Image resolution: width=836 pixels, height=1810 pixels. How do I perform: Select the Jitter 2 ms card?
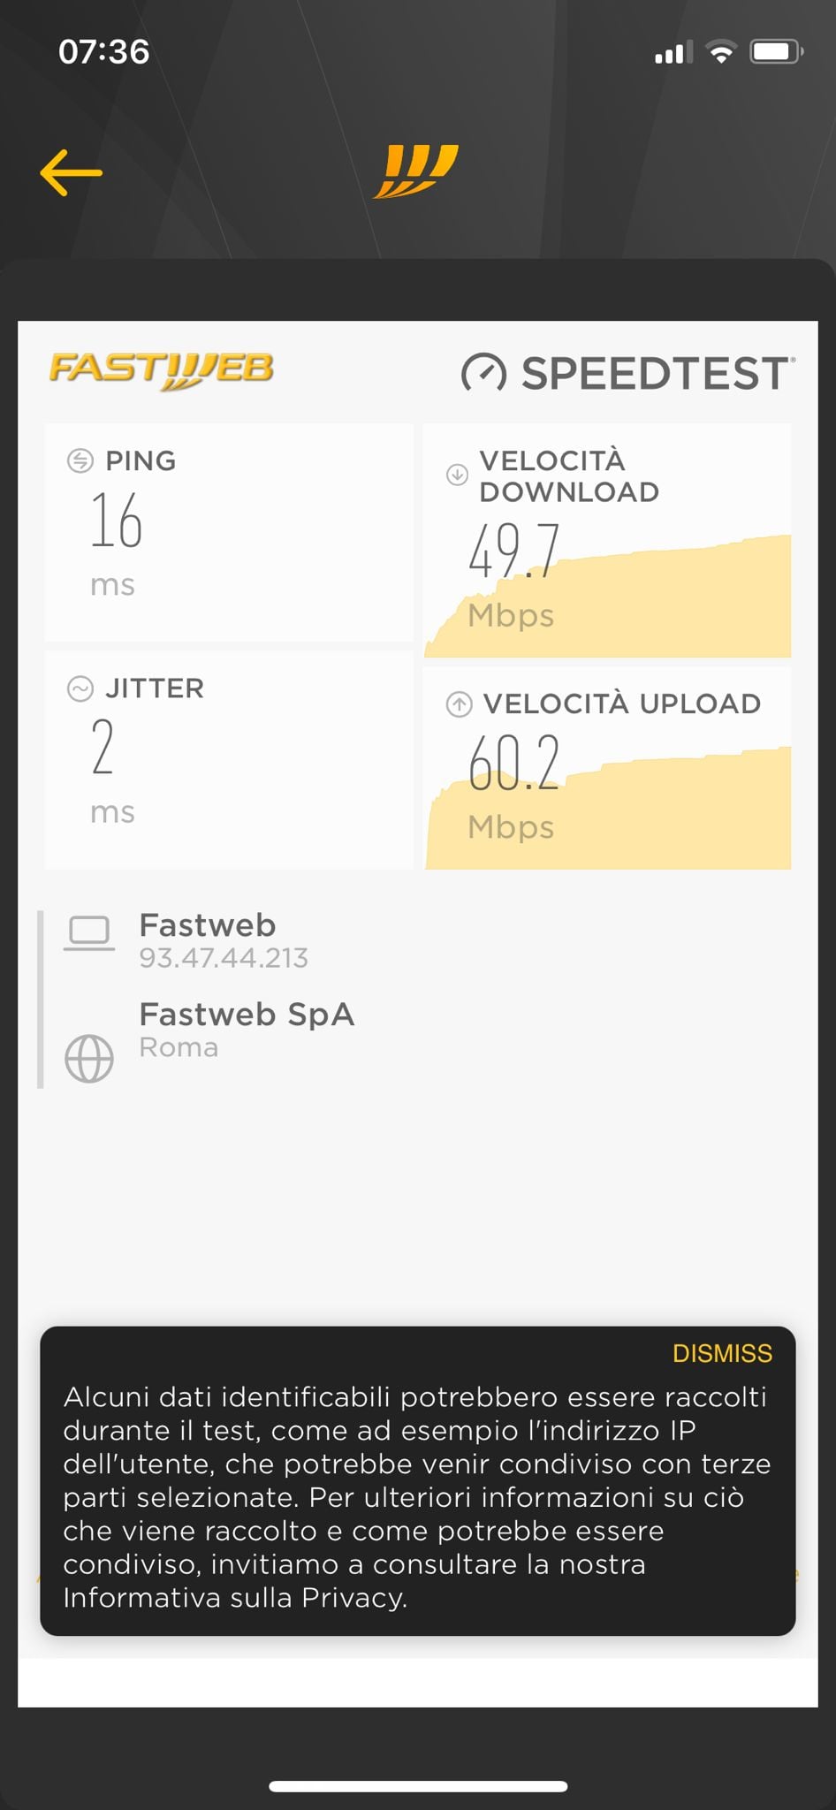coord(229,761)
